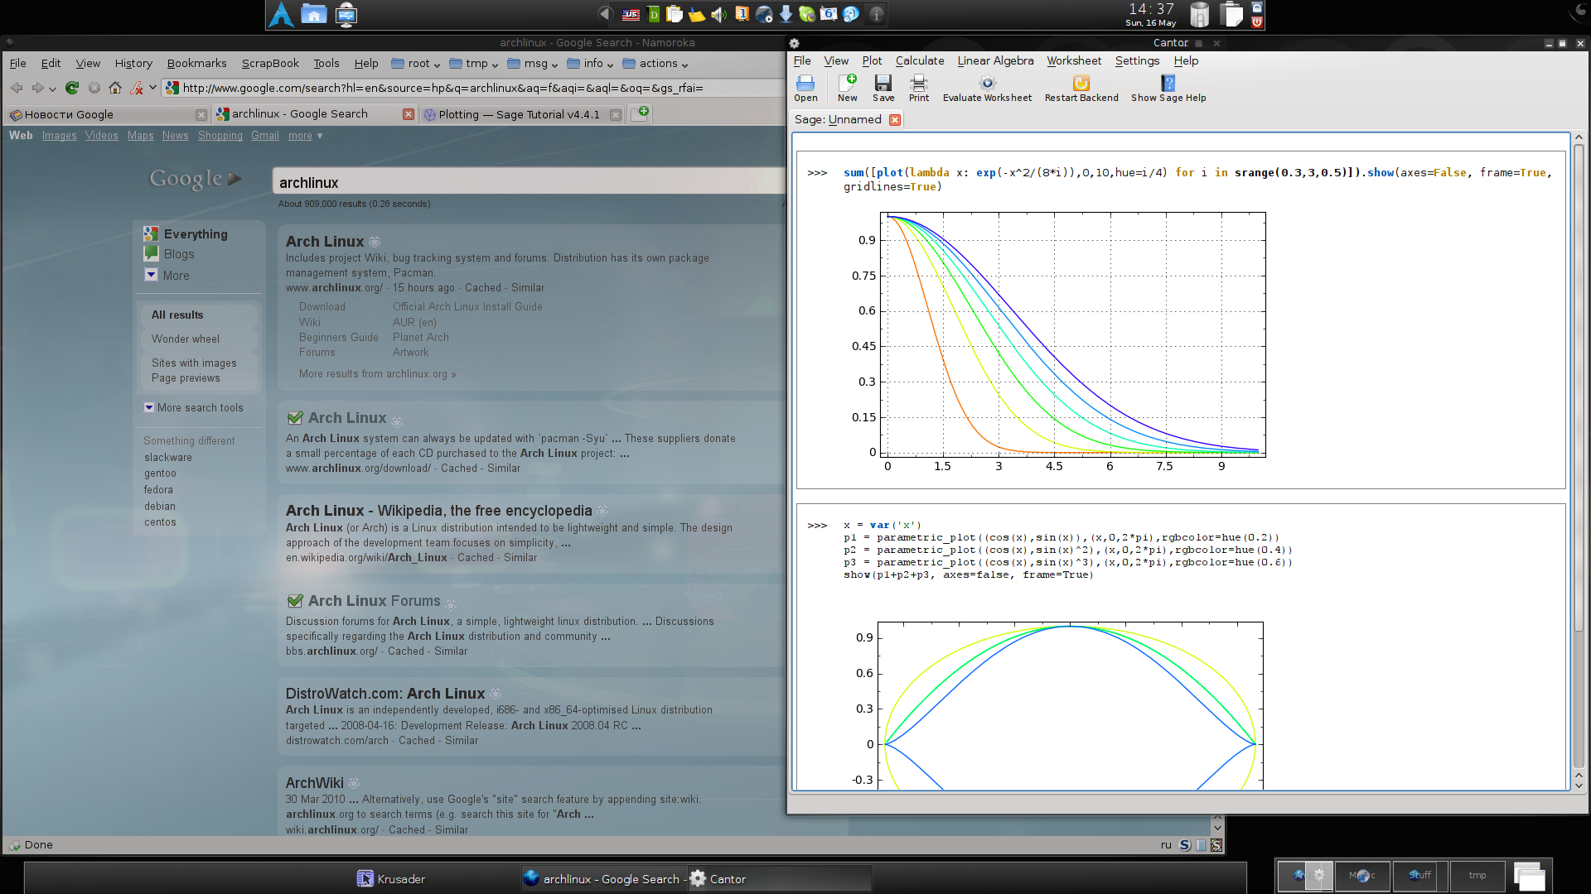Click the 'Wonder wheel' search option
The width and height of the screenshot is (1591, 894).
point(186,339)
